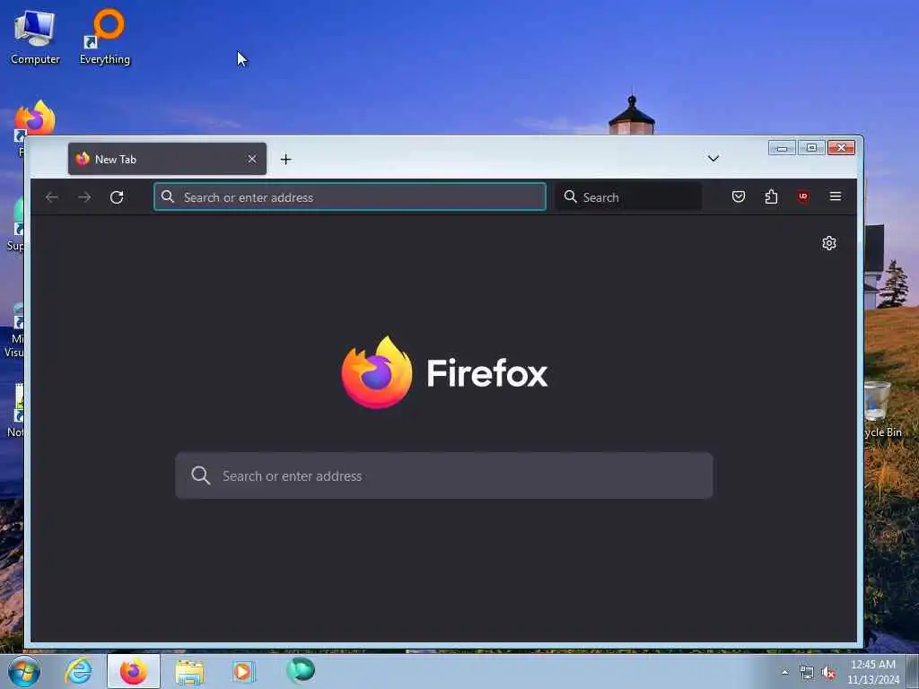Image resolution: width=919 pixels, height=689 pixels.
Task: Select the New Tab tab
Action: click(167, 159)
